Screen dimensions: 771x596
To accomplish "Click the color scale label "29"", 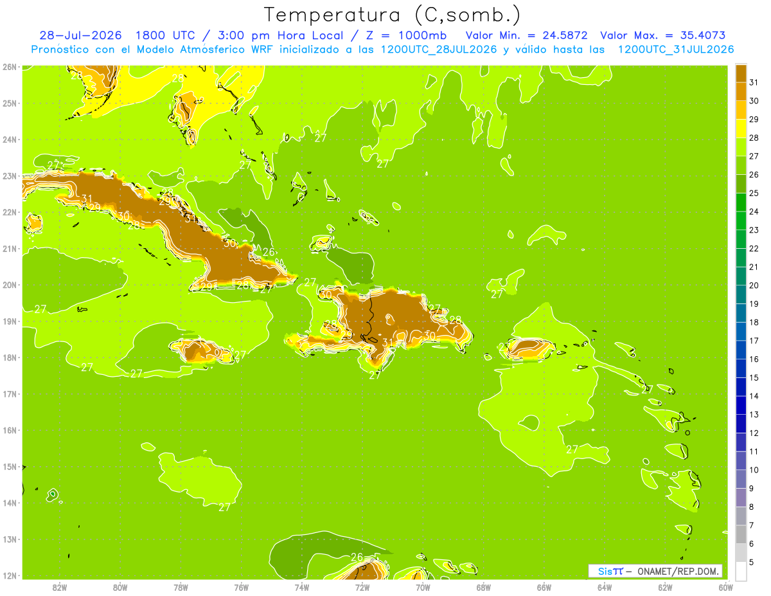I will pyautogui.click(x=754, y=120).
